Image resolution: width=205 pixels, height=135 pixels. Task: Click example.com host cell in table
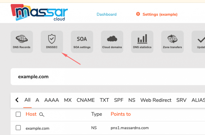click(x=37, y=128)
